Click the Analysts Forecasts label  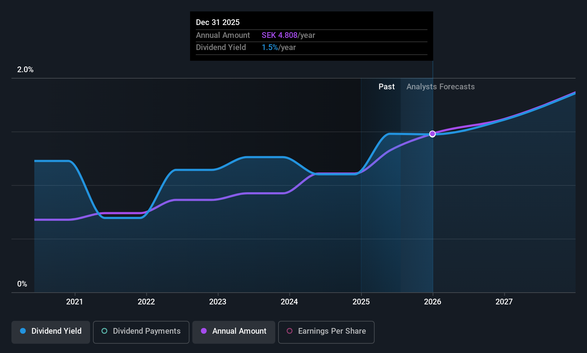pyautogui.click(x=440, y=87)
